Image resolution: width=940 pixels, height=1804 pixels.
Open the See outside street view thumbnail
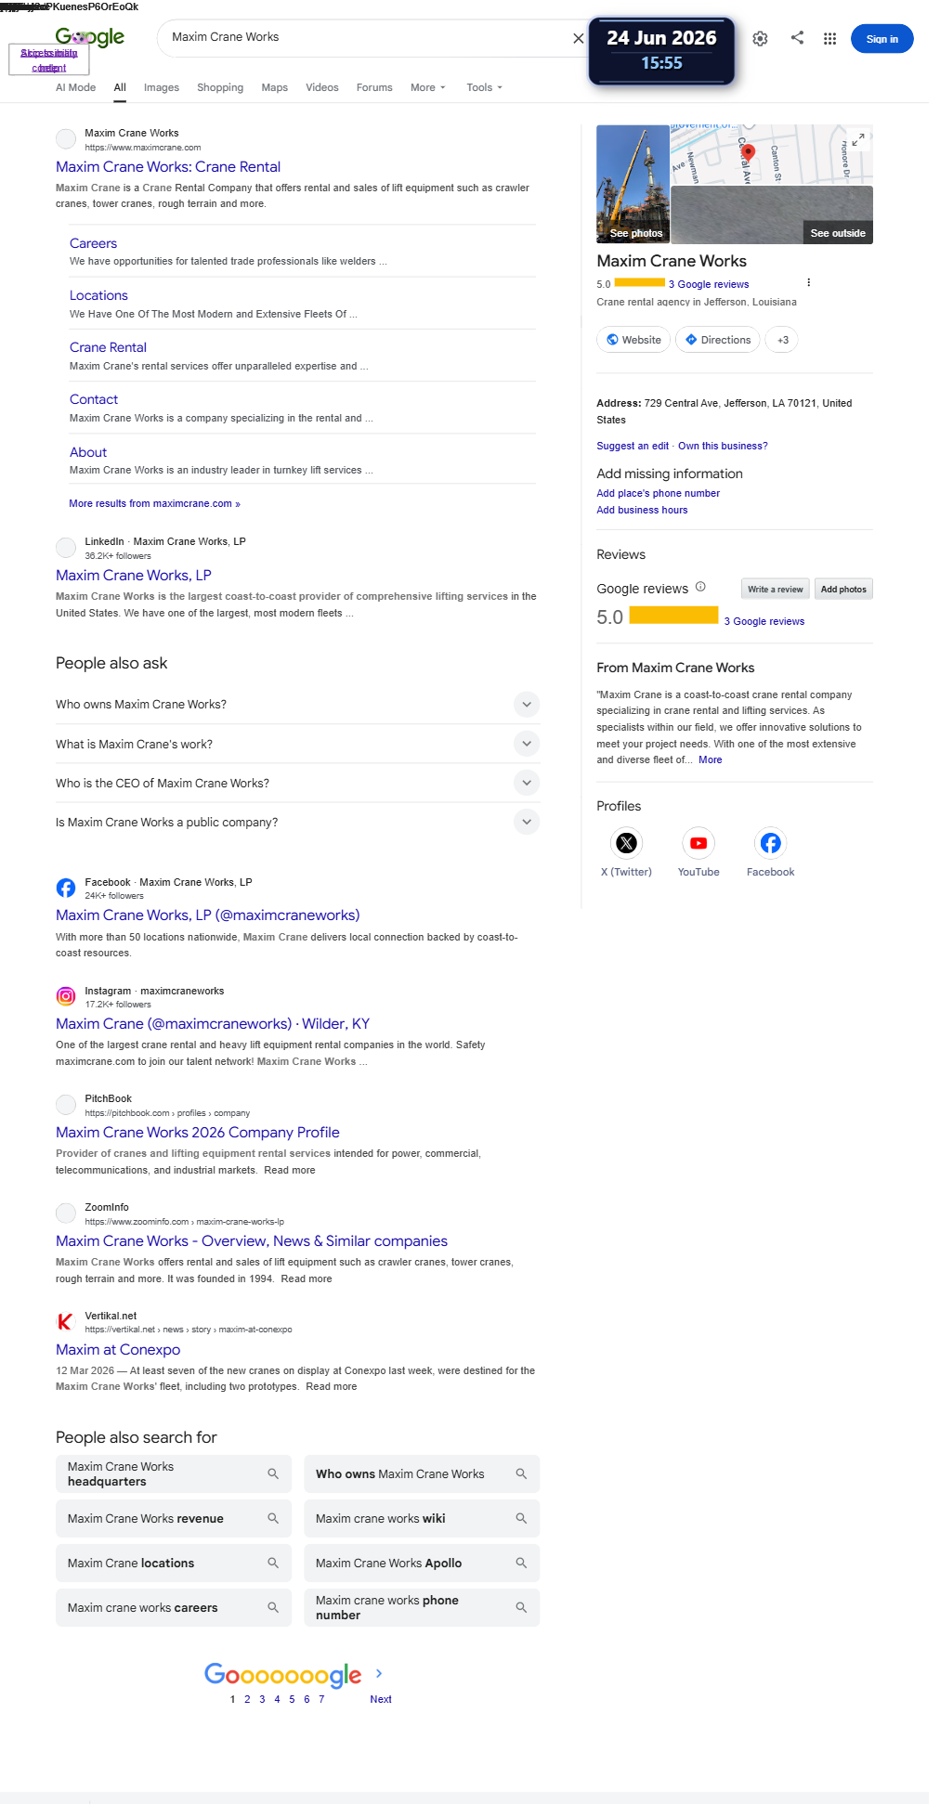[772, 214]
